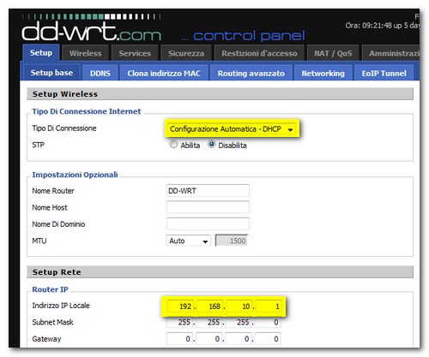Image resolution: width=429 pixels, height=357 pixels.
Task: Open Restizioni d'accesso tab
Action: coord(259,53)
